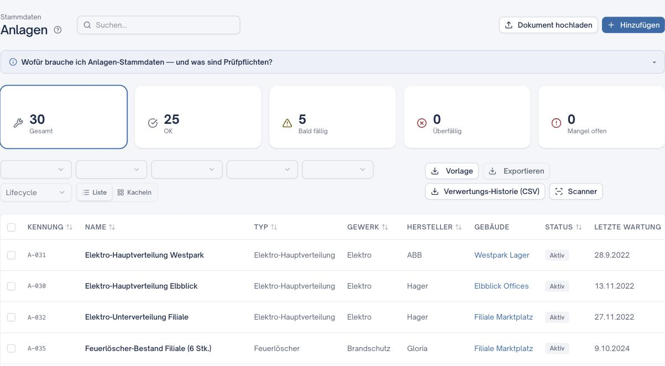Filter by the Überfällig 0 card
The width and height of the screenshot is (665, 366).
pos(467,117)
